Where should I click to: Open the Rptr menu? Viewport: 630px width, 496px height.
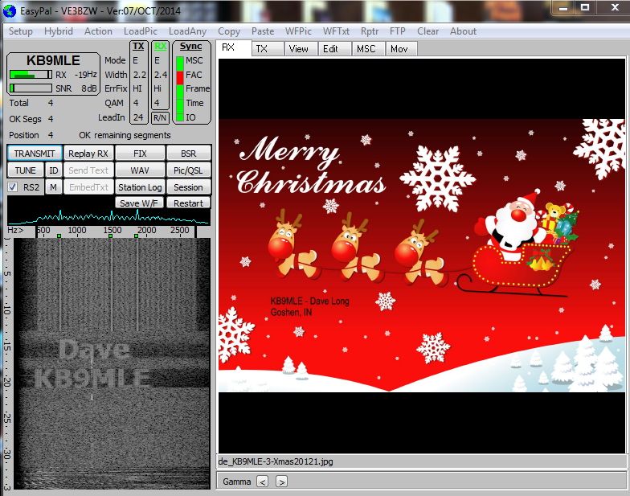370,31
